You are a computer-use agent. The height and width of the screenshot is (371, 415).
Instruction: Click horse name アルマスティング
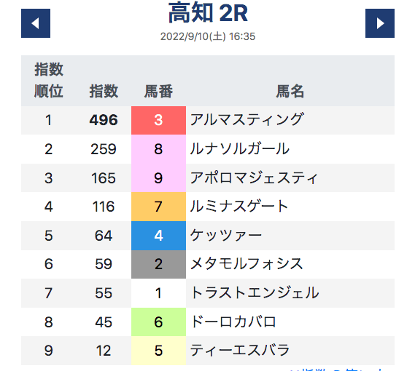247,119
